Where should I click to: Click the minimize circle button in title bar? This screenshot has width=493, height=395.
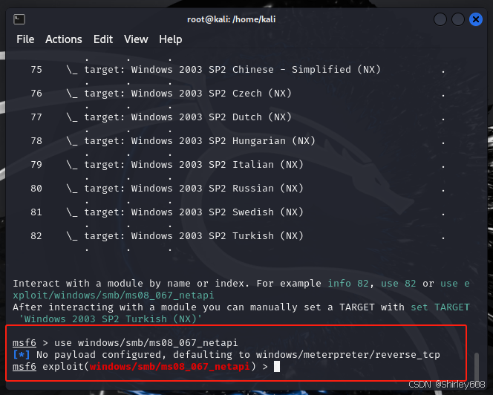click(440, 19)
